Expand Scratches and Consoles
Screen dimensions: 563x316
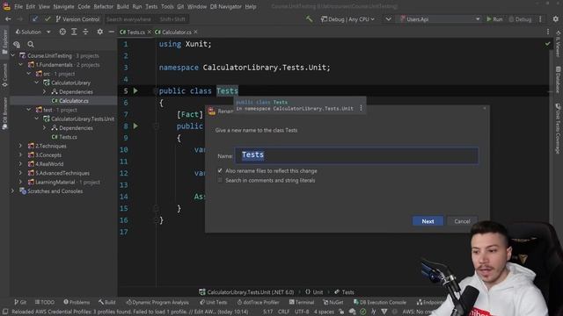13,191
